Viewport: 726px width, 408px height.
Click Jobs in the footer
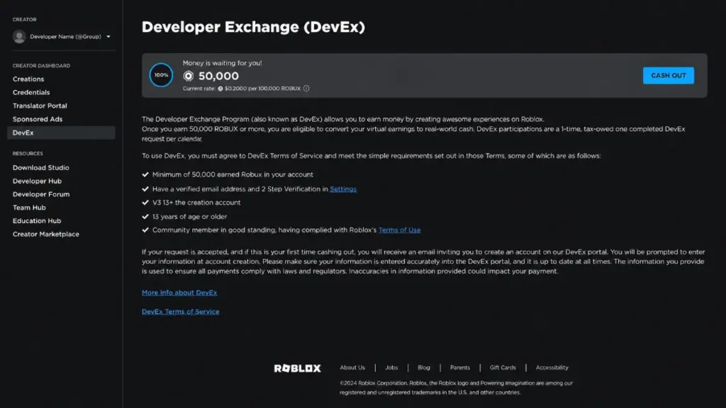click(391, 368)
